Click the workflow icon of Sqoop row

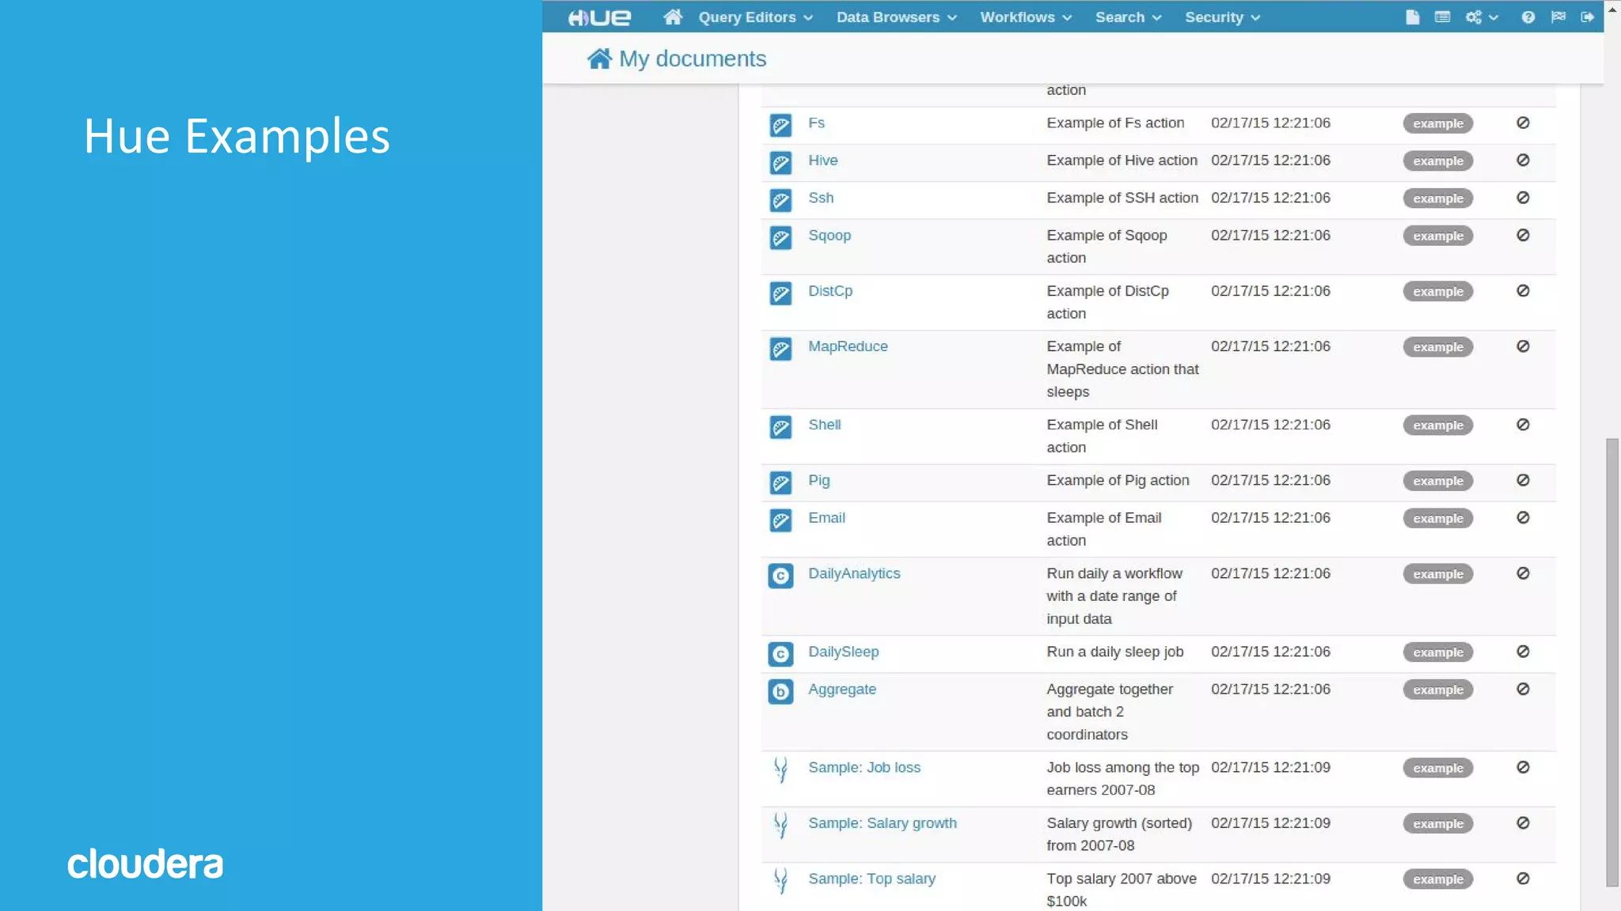780,237
